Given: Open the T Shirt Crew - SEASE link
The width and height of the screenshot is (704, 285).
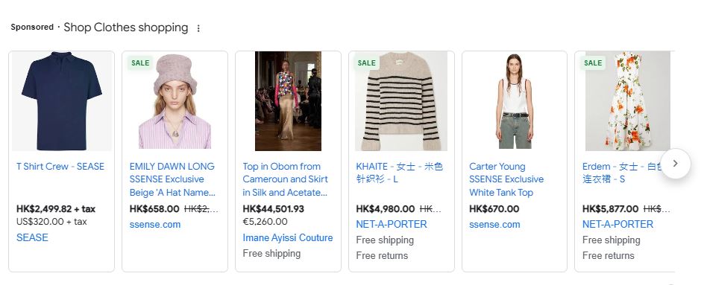Looking at the screenshot, I should (60, 166).
